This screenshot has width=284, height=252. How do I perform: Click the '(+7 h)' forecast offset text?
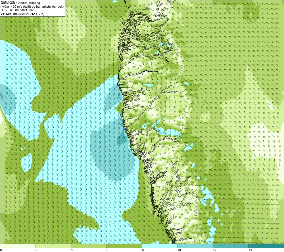pos(40,14)
